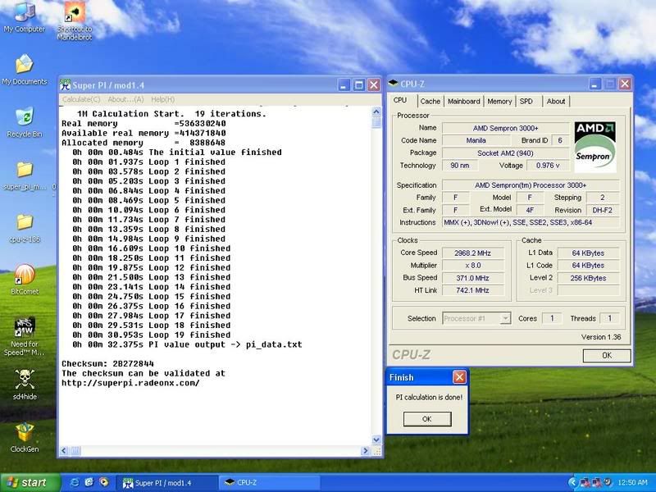656x492 pixels.
Task: Open the Calculate(C) menu in Super PI
Action: [x=81, y=99]
